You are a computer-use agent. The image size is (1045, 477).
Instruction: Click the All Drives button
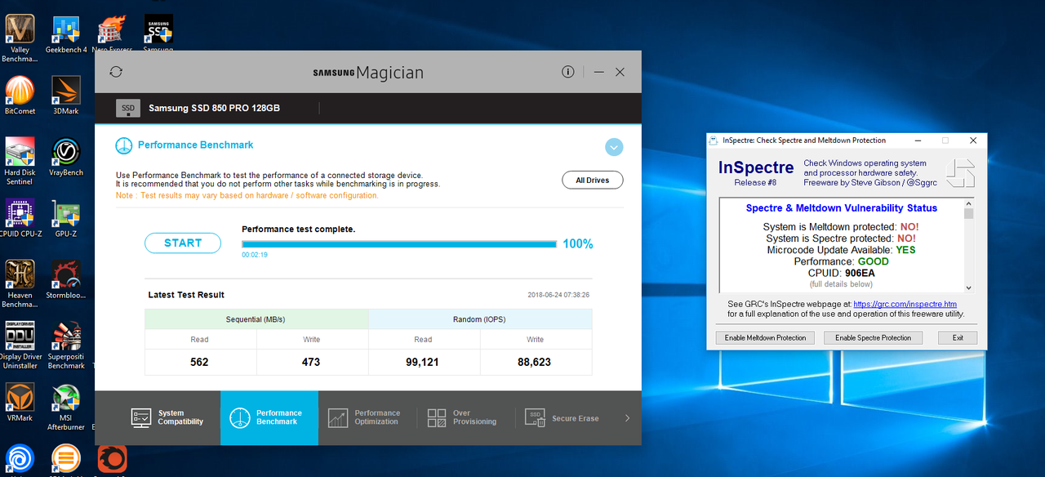(592, 180)
